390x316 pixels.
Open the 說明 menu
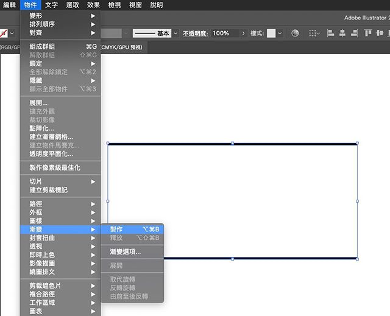157,5
